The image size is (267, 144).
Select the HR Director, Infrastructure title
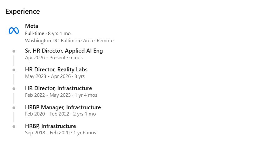click(58, 88)
